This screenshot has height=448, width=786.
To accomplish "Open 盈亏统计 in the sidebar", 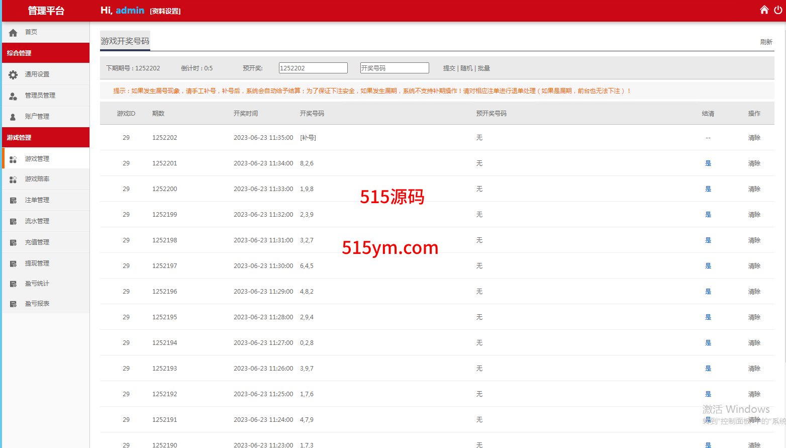I will tap(37, 284).
